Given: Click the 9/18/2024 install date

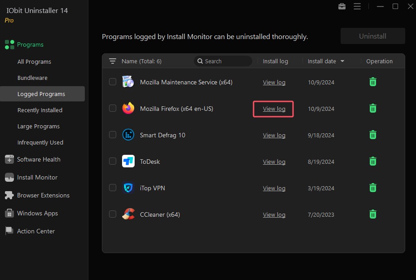Looking at the screenshot, I should (x=321, y=136).
